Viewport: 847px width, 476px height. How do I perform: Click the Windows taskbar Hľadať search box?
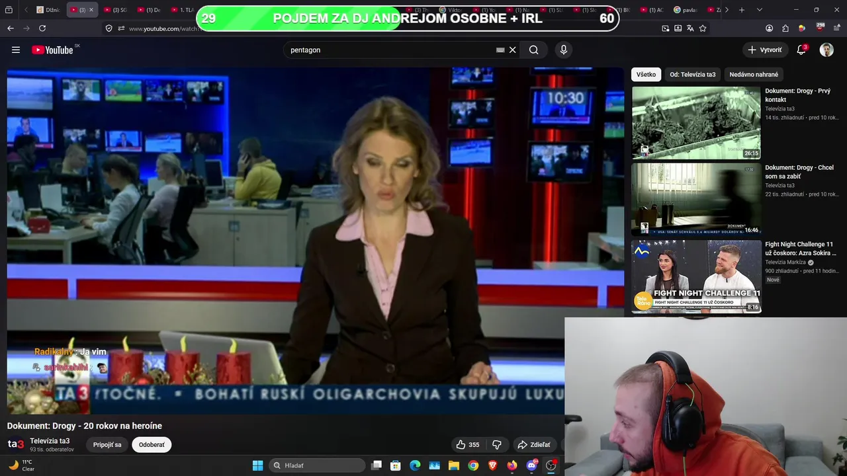(317, 465)
